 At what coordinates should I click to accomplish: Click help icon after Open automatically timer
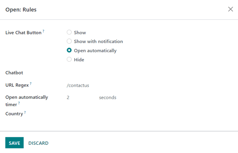click(x=19, y=103)
